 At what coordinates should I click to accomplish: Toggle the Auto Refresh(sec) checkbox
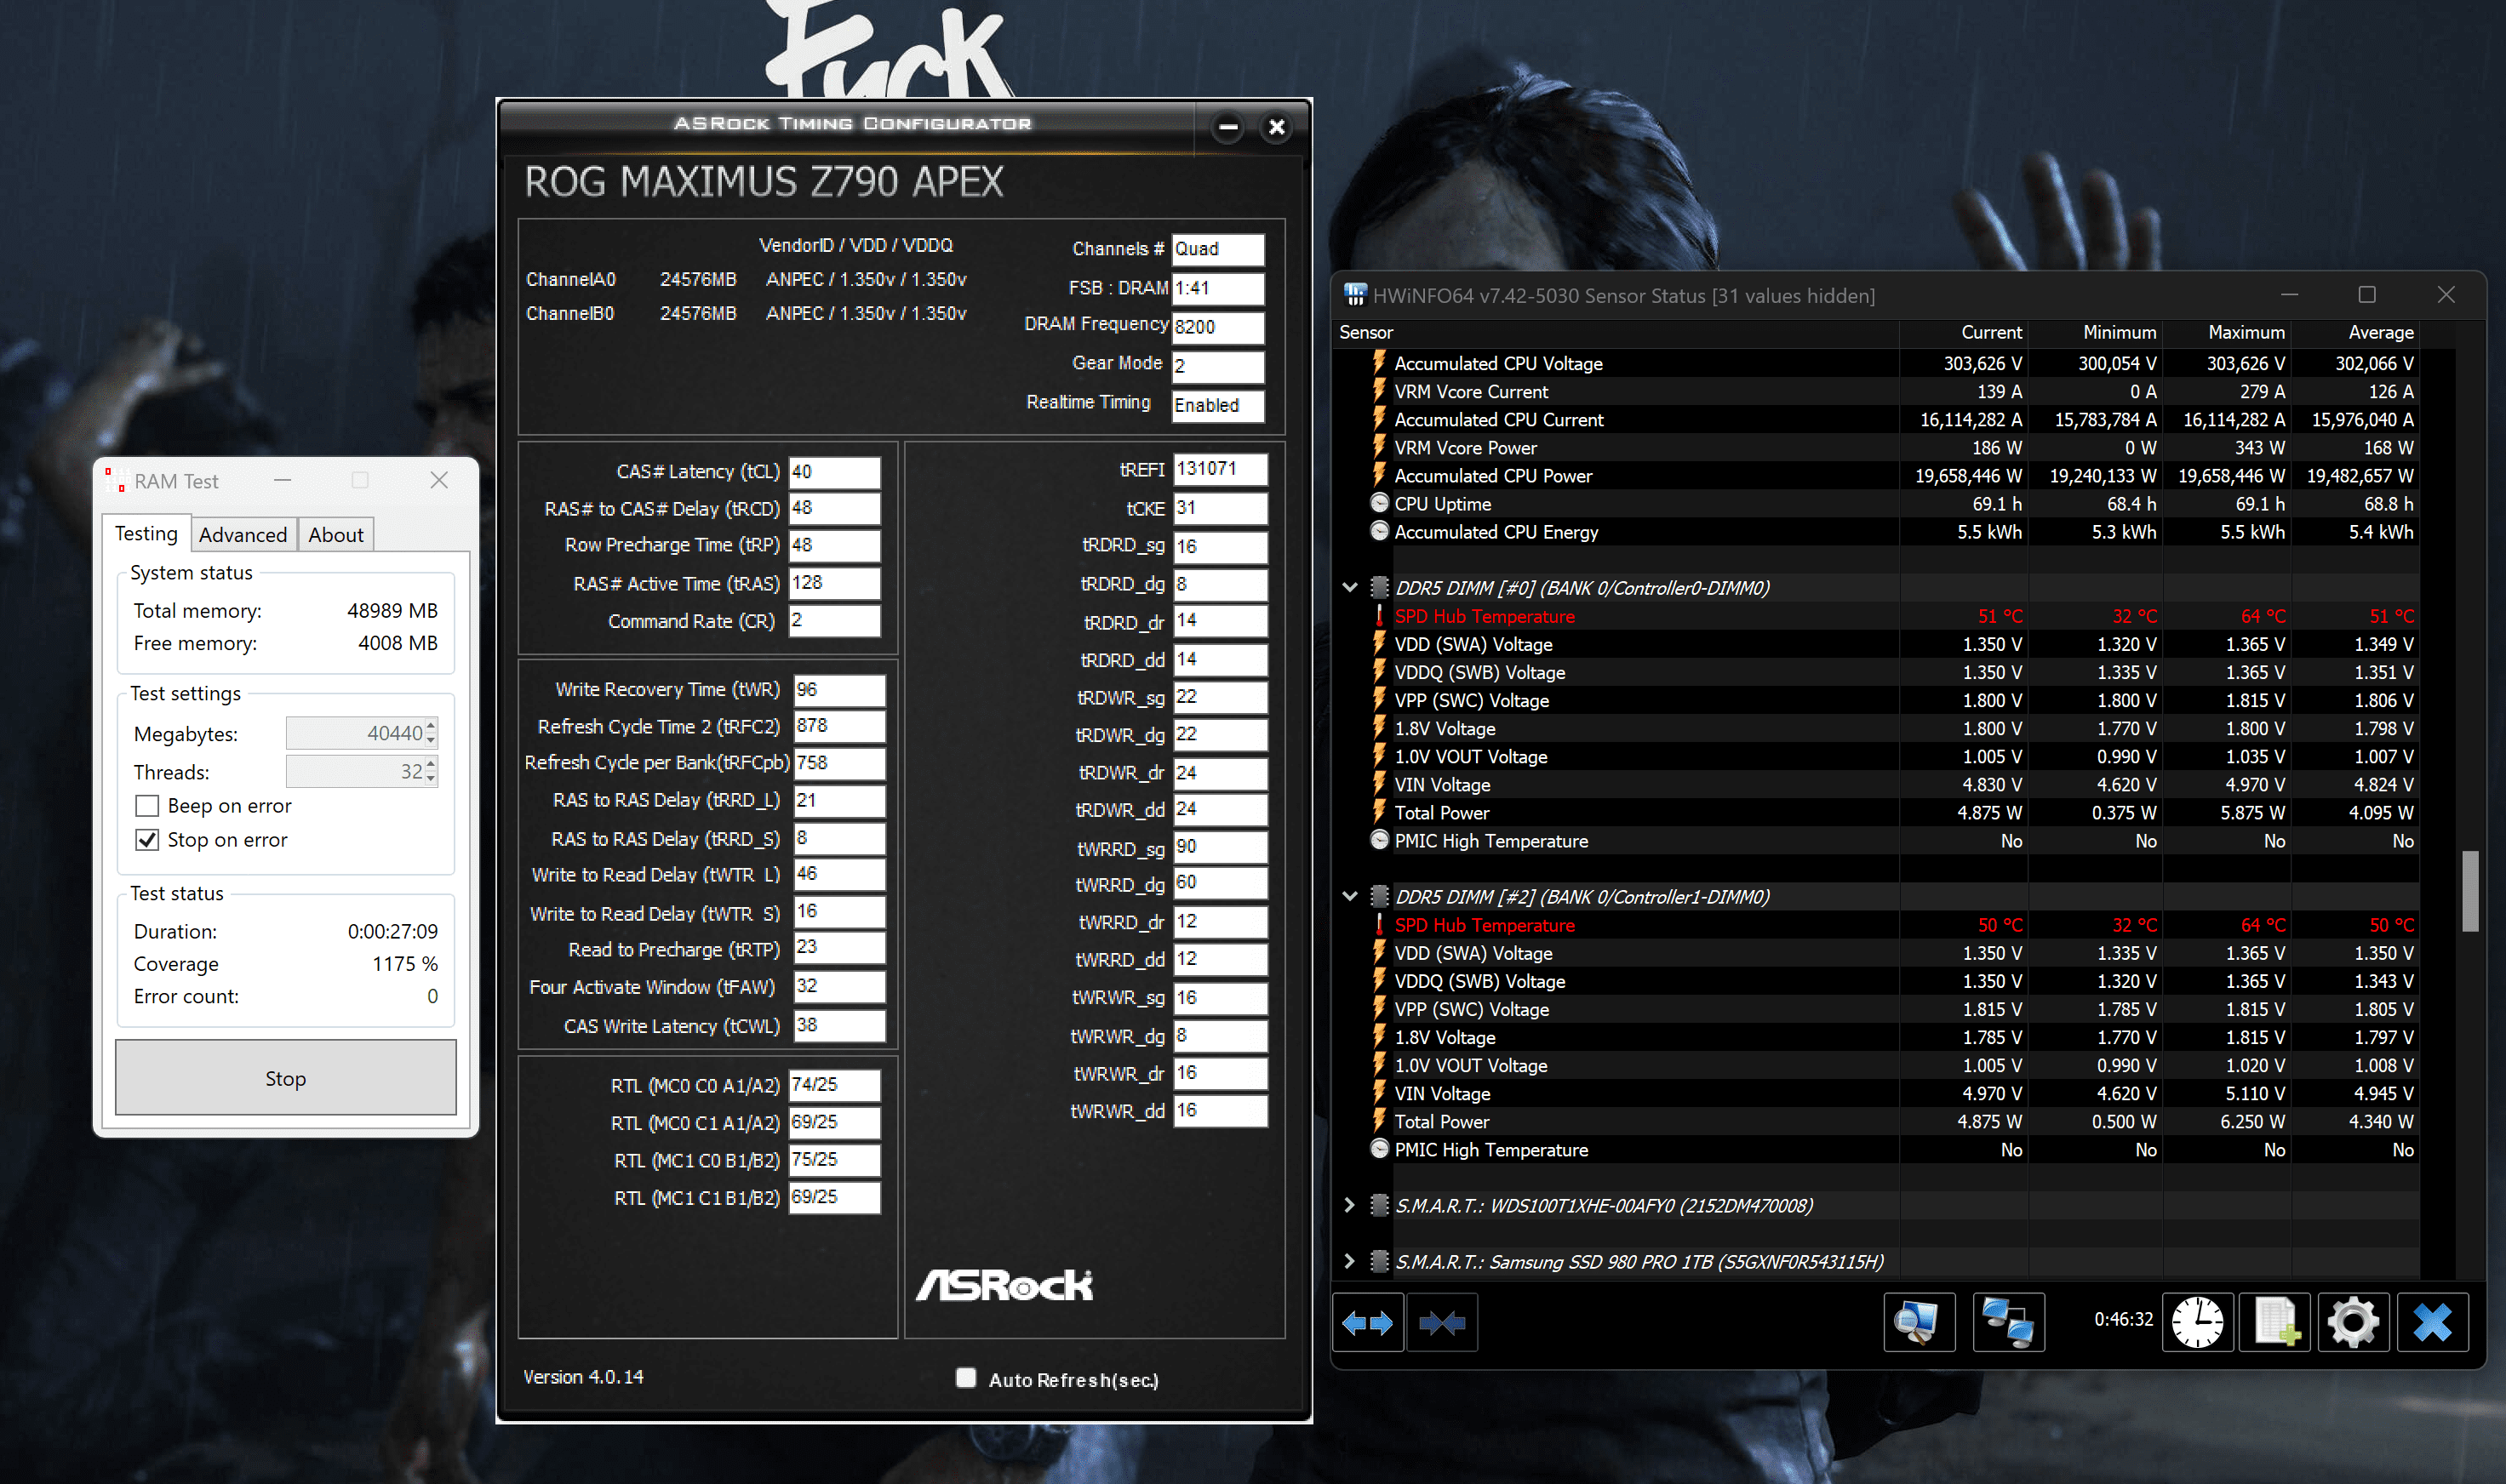coord(965,1378)
